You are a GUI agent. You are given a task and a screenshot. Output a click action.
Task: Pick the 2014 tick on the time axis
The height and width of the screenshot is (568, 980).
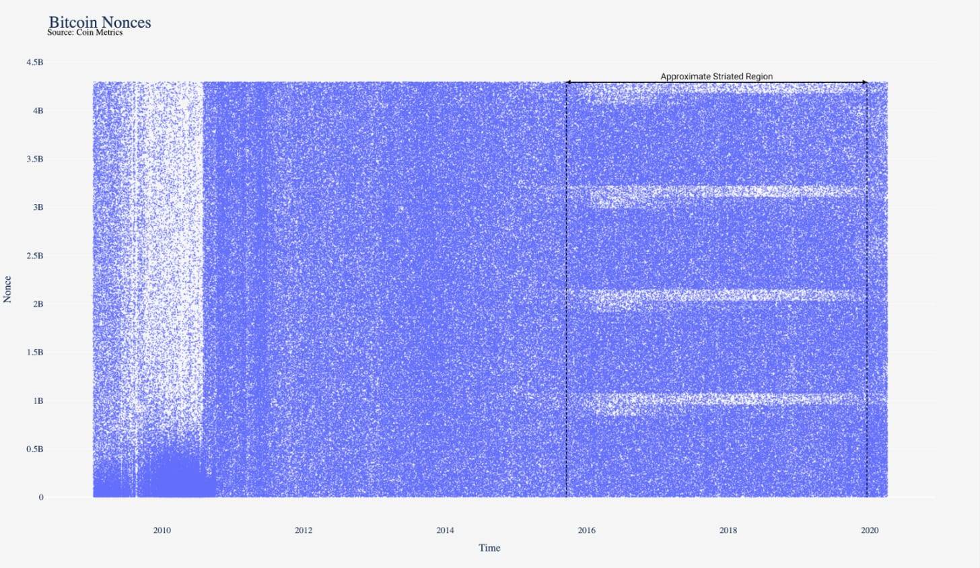[445, 530]
